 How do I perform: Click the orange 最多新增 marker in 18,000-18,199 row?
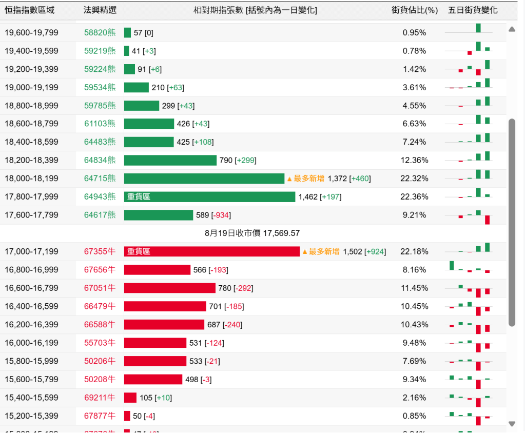tap(305, 179)
